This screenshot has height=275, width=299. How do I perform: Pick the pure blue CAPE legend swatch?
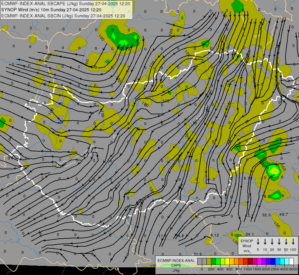click(273, 261)
